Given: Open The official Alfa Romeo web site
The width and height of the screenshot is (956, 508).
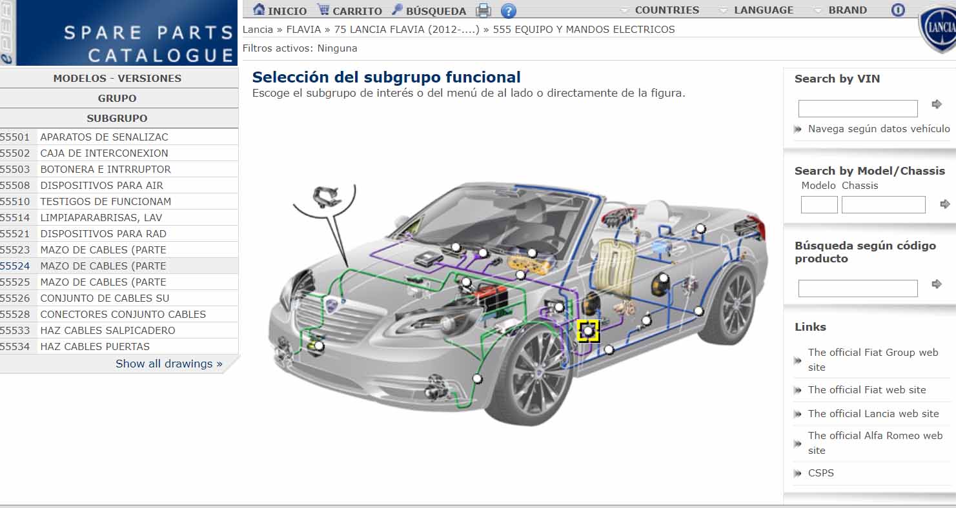Looking at the screenshot, I should click(875, 443).
